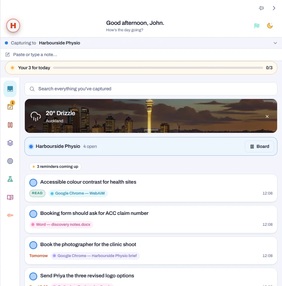
Task: Complete 'Book the photographer for the clinic shoot'
Action: click(33, 245)
